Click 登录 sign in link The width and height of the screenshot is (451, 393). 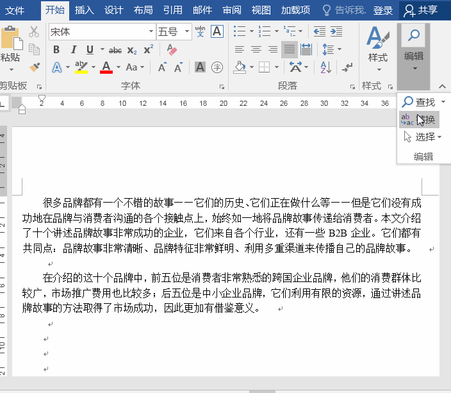383,10
